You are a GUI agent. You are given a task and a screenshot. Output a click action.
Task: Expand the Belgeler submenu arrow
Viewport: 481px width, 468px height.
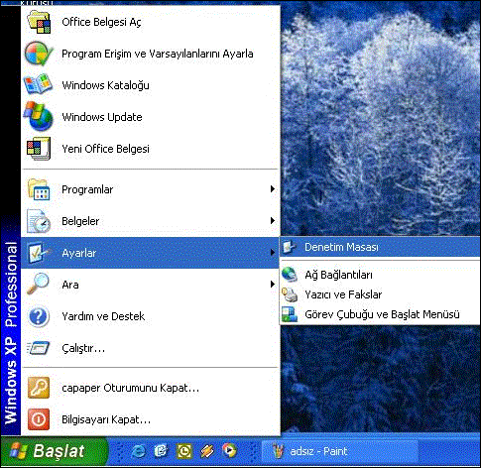(273, 220)
